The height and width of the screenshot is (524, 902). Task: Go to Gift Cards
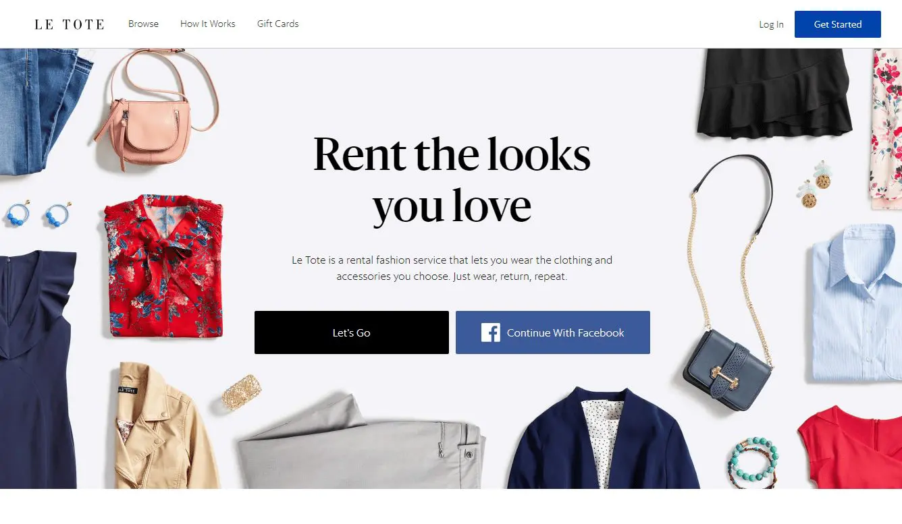pos(277,24)
